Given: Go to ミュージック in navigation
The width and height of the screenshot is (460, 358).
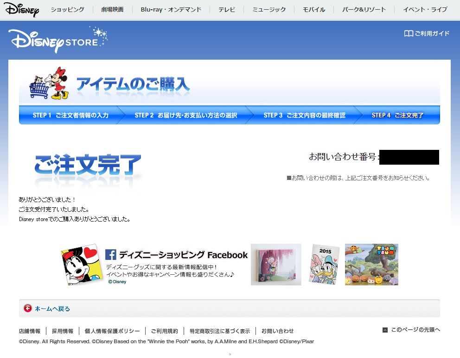Looking at the screenshot, I should (x=269, y=10).
